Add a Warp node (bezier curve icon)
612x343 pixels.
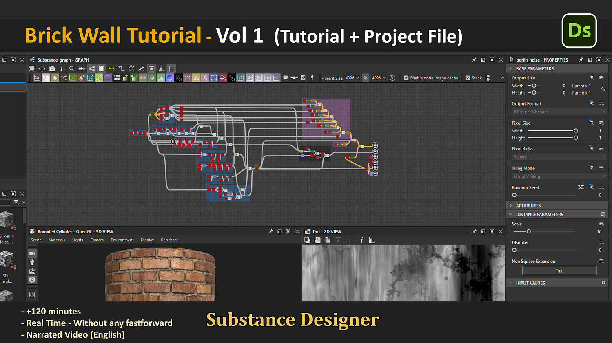point(188,78)
